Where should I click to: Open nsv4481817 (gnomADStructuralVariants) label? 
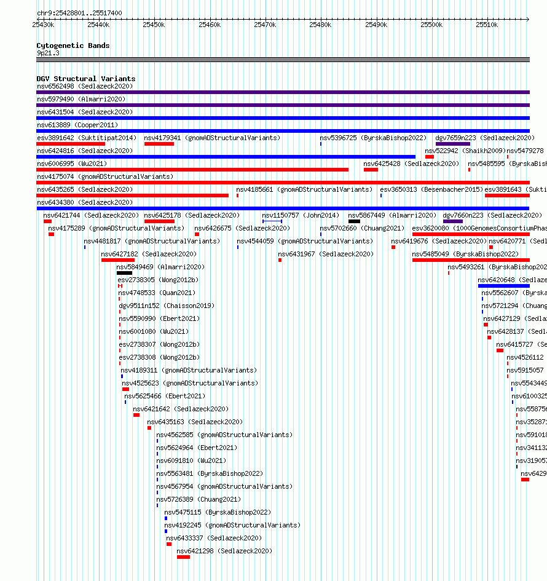point(152,241)
